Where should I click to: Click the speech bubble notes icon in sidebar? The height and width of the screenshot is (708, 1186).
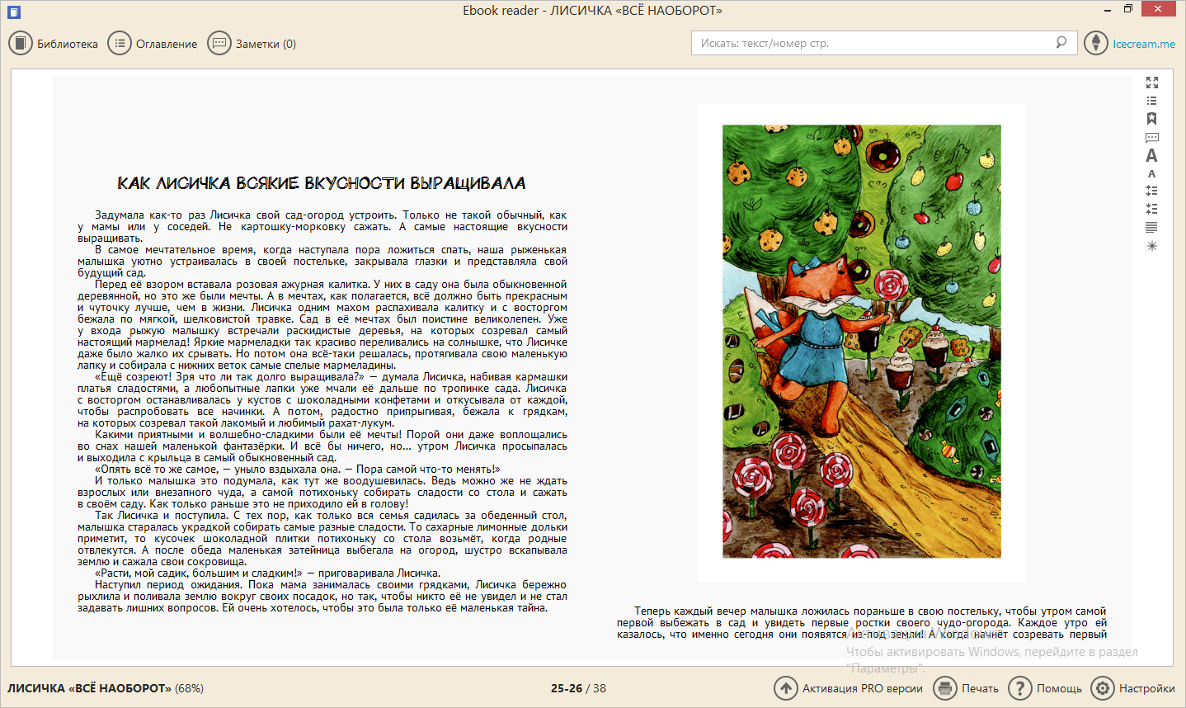click(x=1151, y=138)
